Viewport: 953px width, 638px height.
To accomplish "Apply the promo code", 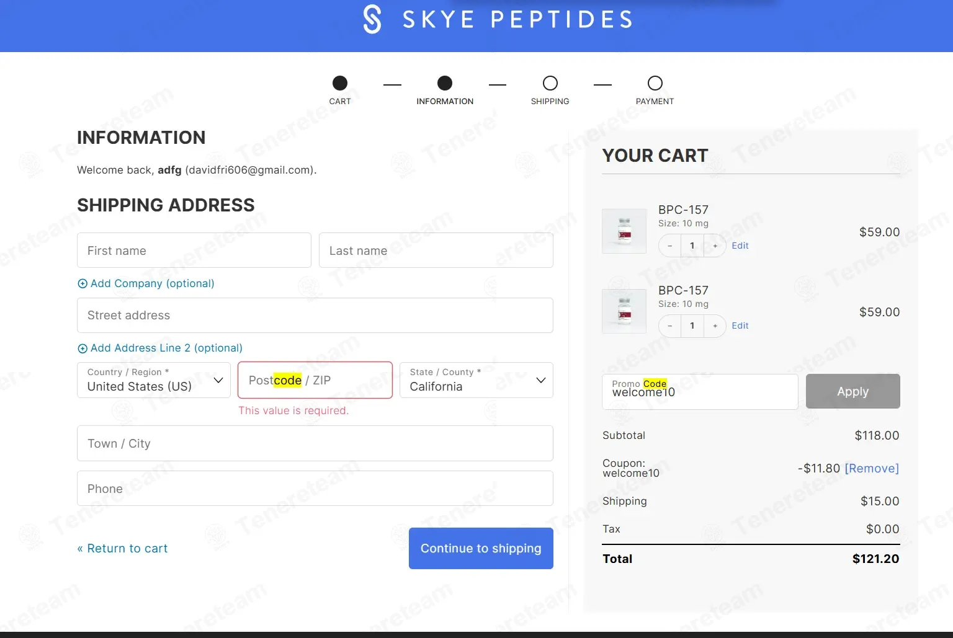I will pos(852,391).
